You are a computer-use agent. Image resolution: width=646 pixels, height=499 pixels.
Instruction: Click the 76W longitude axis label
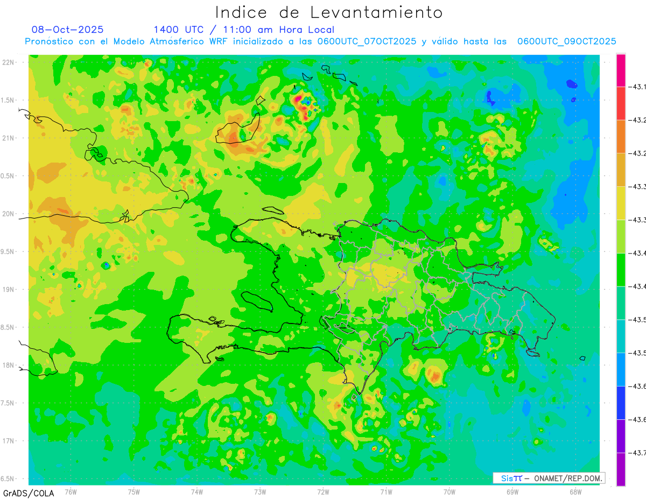[x=71, y=492]
